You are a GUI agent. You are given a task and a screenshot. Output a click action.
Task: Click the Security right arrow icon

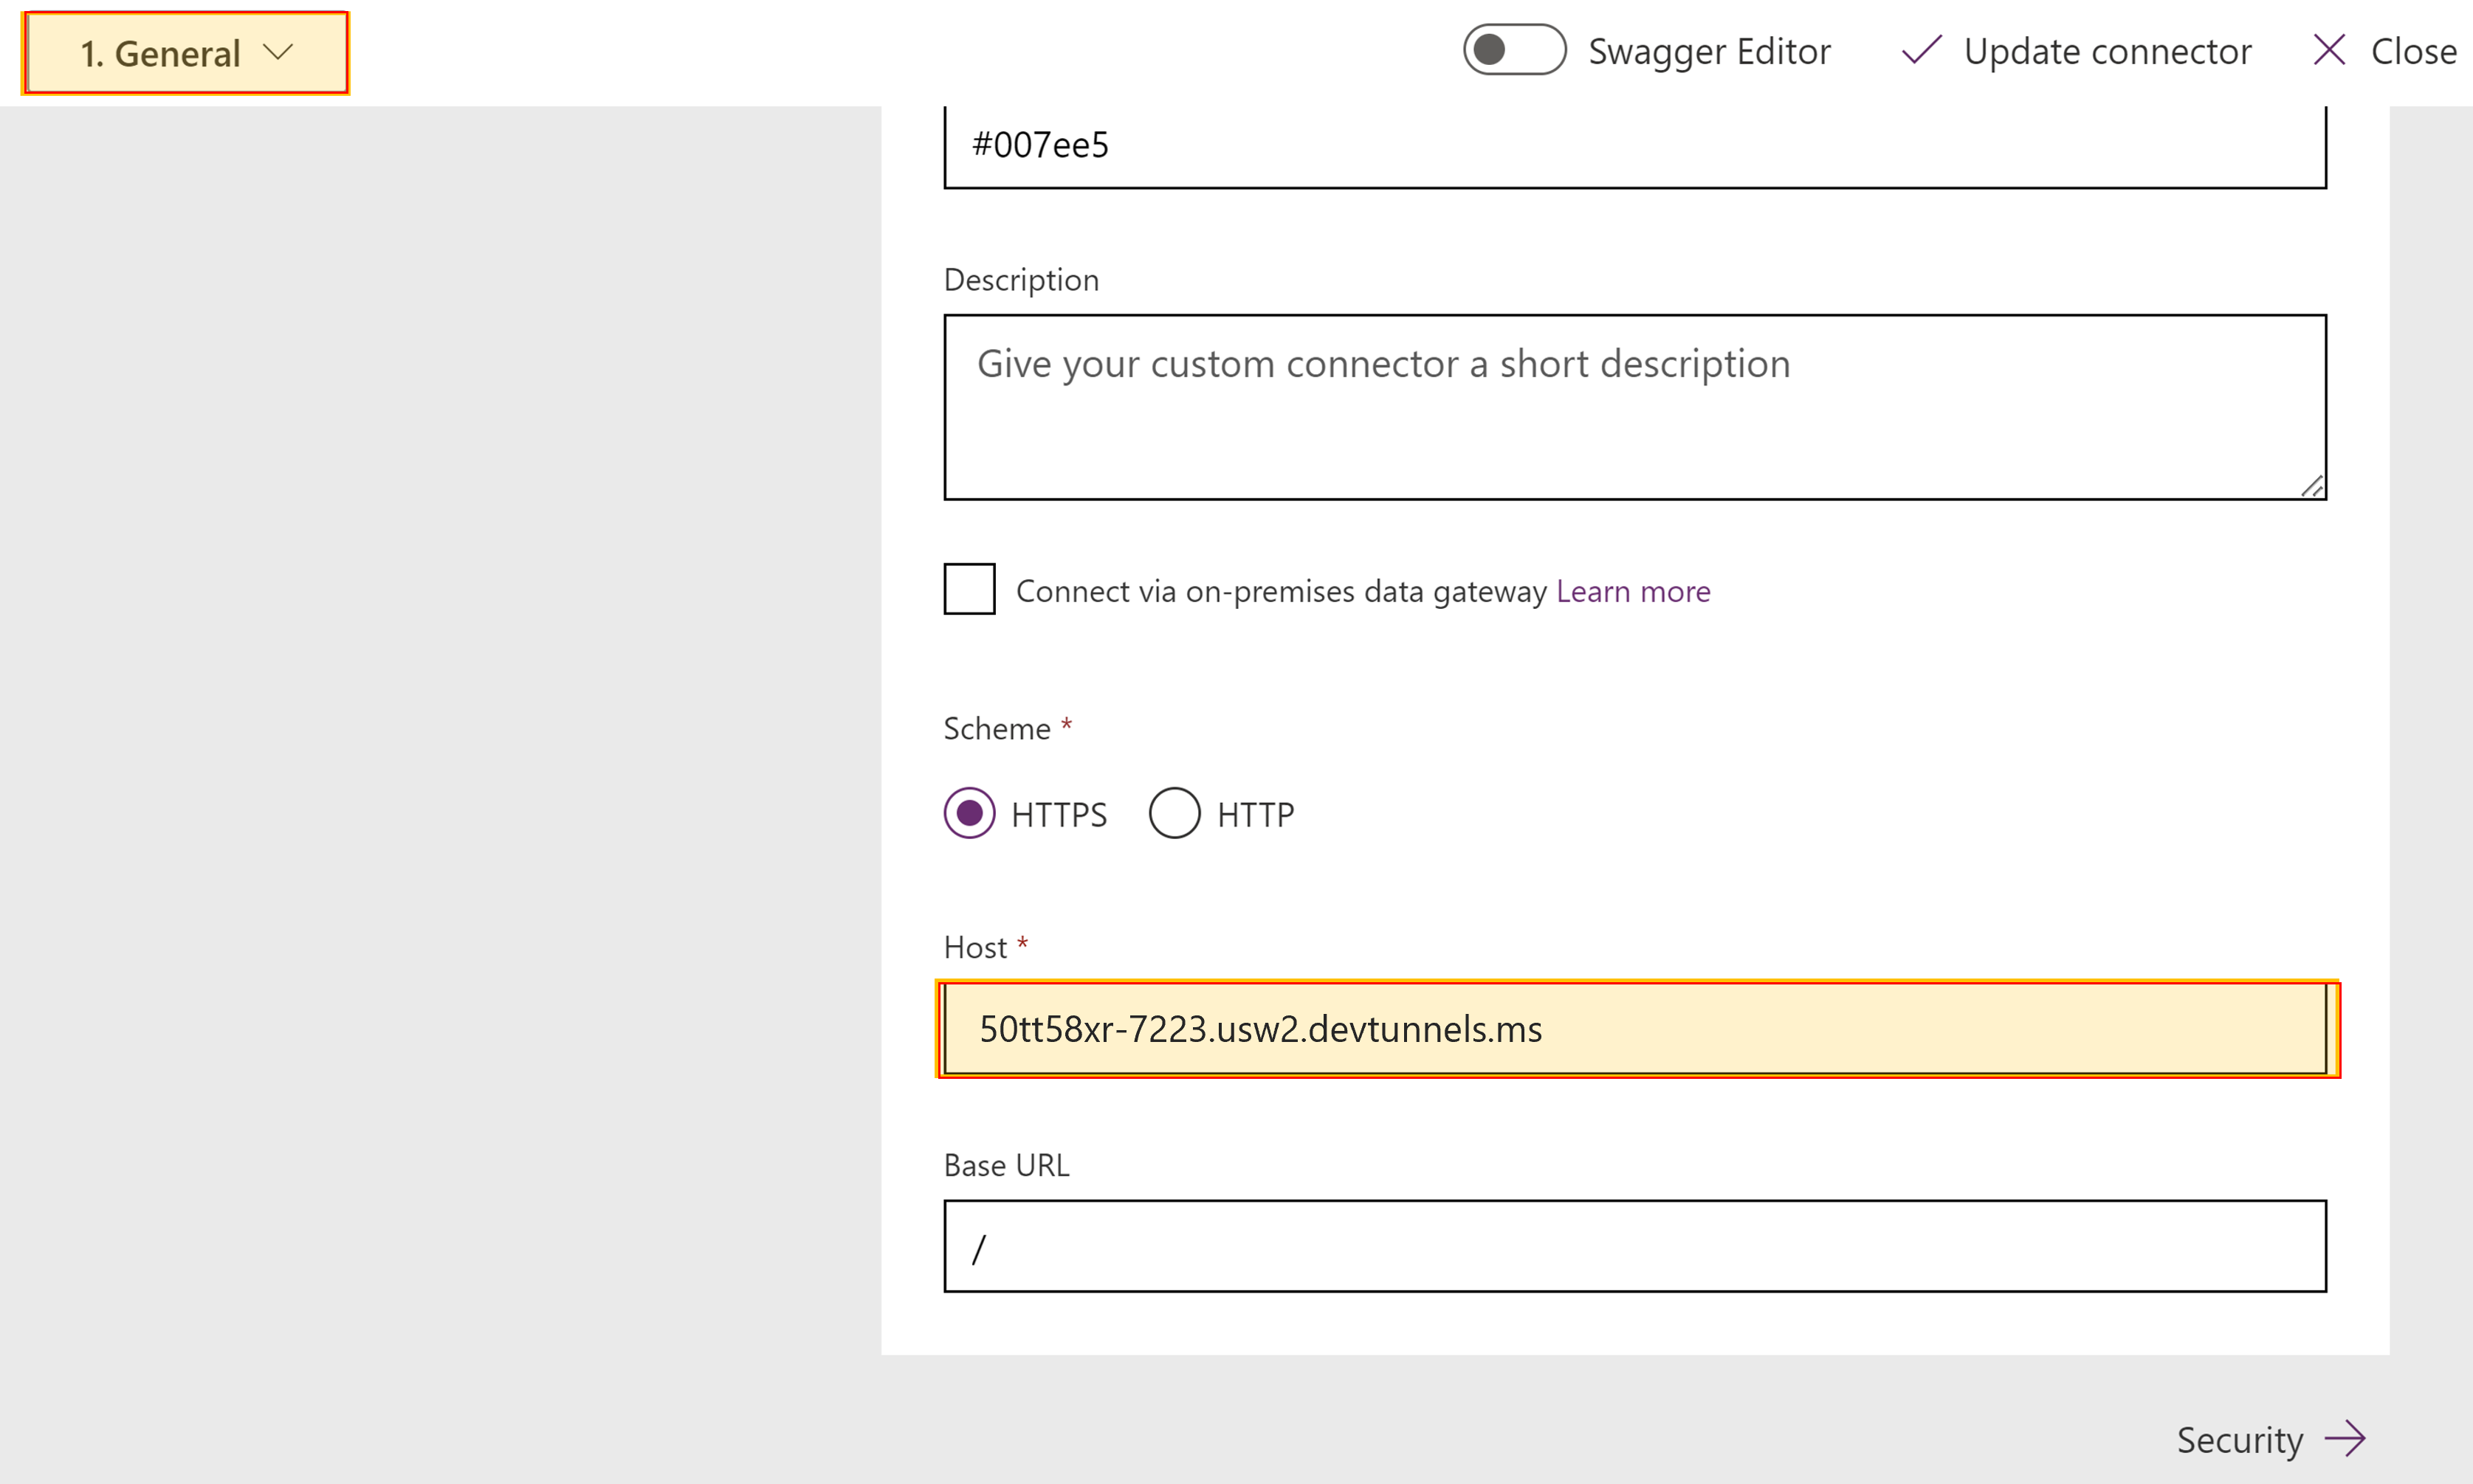tap(2345, 1440)
